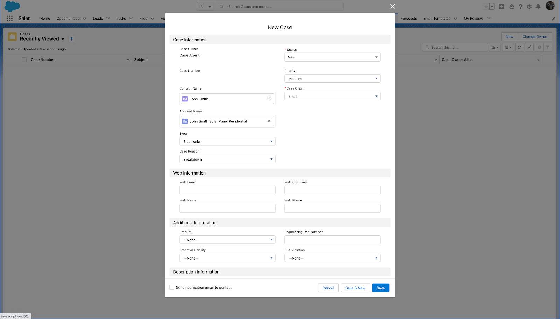Switch to the Opportunities tab
560x319 pixels.
tap(69, 18)
